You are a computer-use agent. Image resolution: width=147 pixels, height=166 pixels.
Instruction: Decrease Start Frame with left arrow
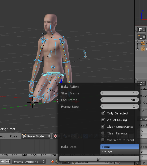click(102, 93)
